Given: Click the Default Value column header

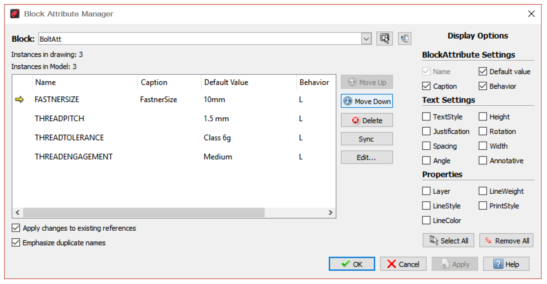Looking at the screenshot, I should coord(226,82).
